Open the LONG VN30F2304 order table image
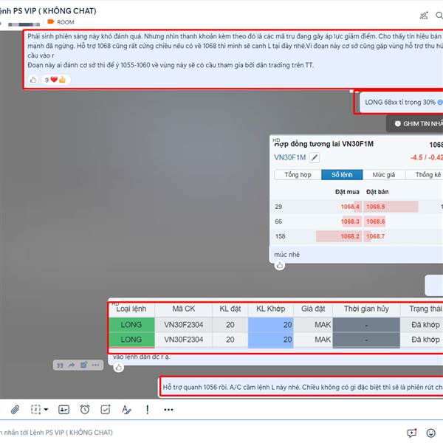 (275, 326)
